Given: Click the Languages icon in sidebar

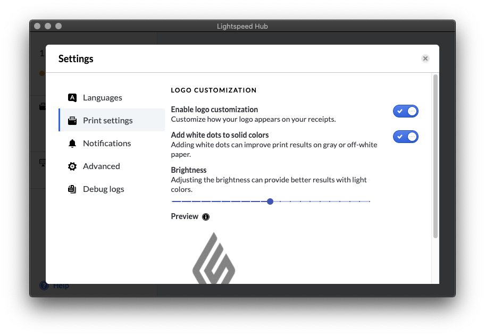Looking at the screenshot, I should tap(72, 98).
